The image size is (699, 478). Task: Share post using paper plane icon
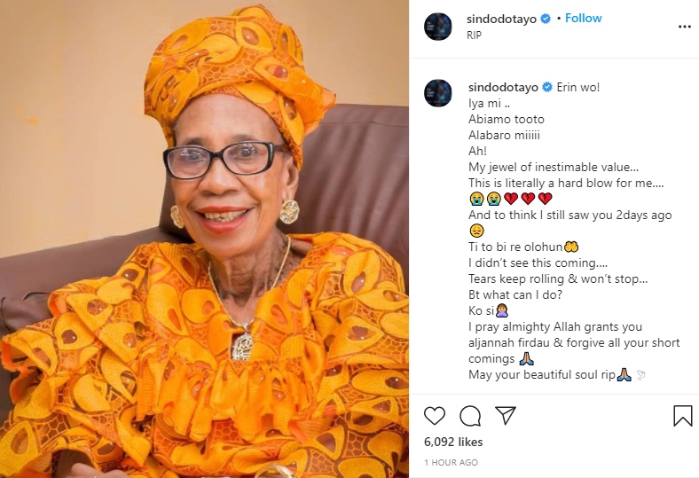coord(506,416)
